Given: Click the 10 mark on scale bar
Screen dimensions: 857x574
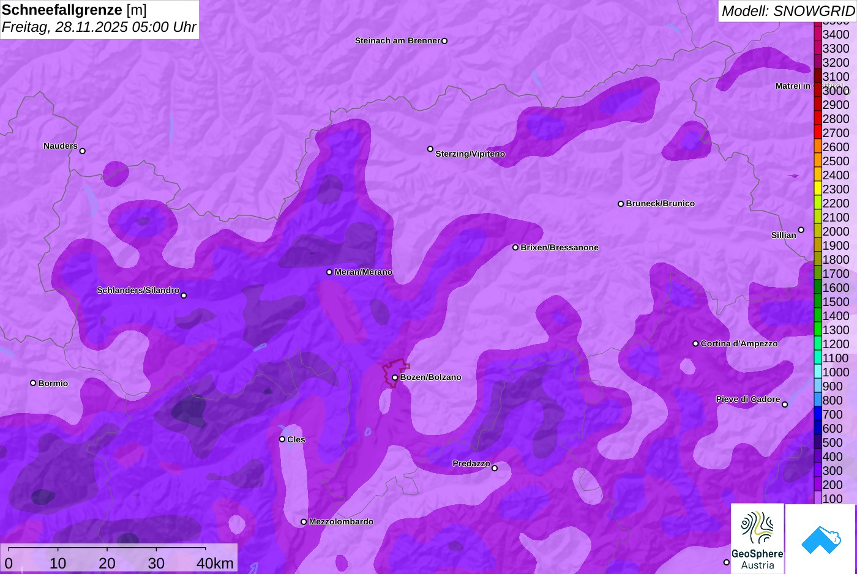Looking at the screenshot, I should [x=58, y=563].
